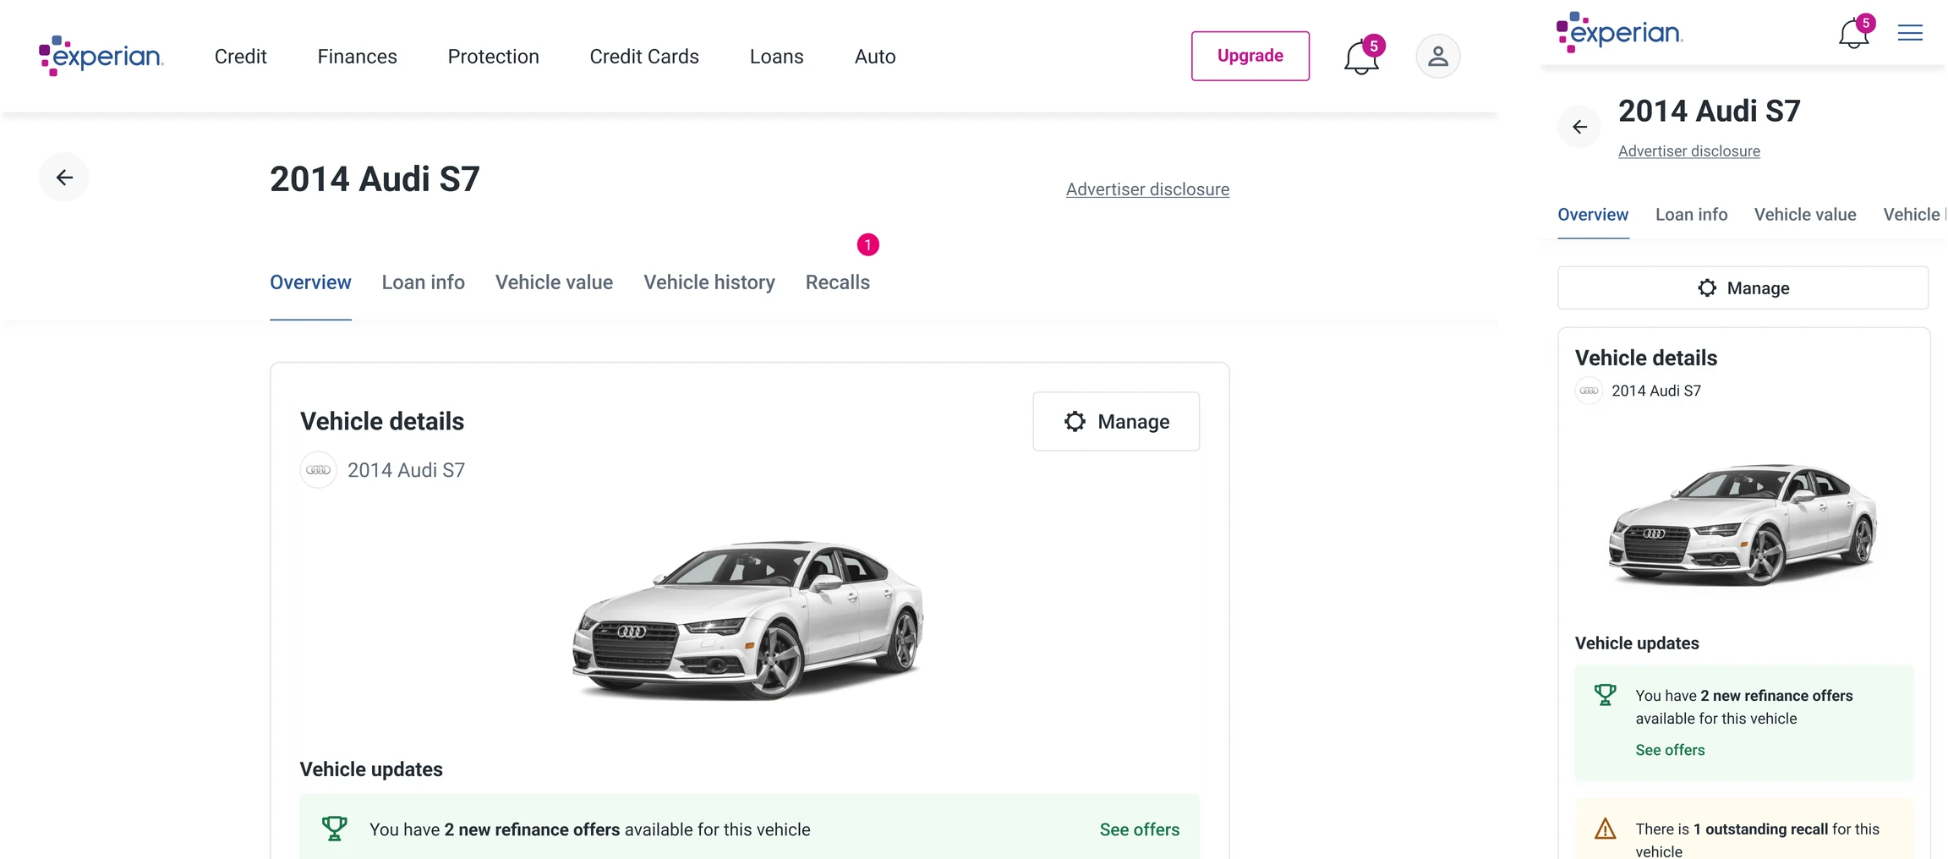Screen dimensions: 1948x859
Task: Switch to Vehicle value tab in mobile view
Action: pos(1805,215)
